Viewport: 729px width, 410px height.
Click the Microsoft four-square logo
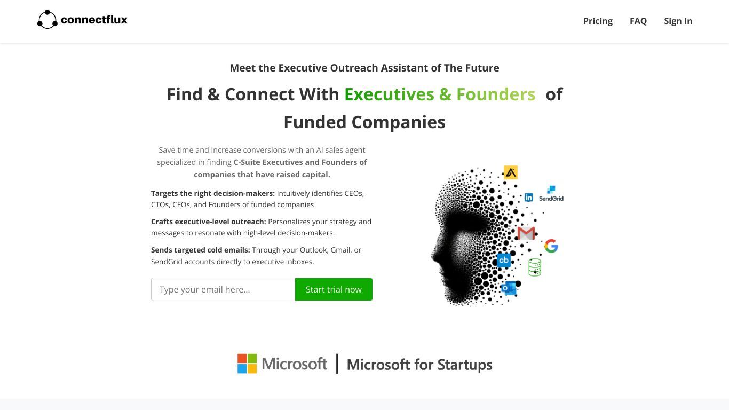pyautogui.click(x=247, y=364)
